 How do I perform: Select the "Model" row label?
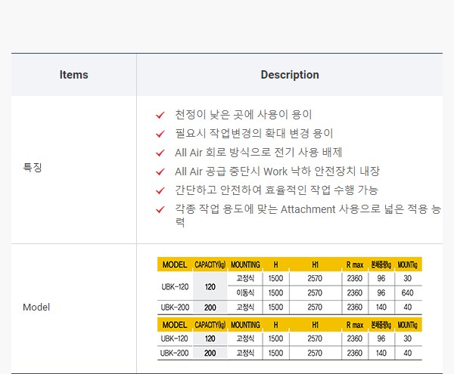pyautogui.click(x=36, y=308)
